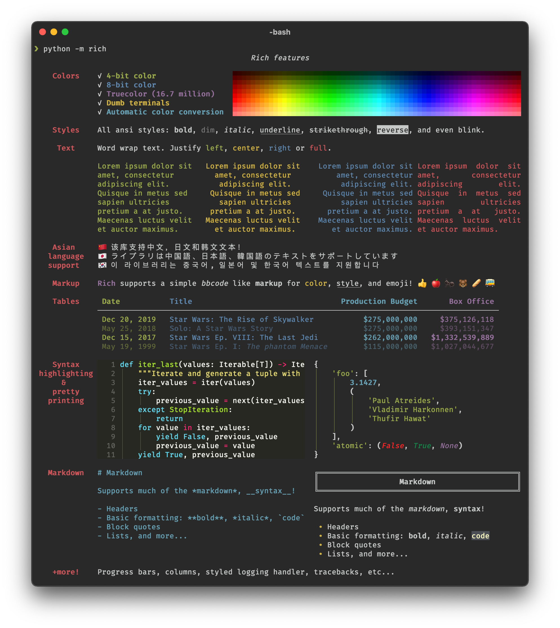Click the yellow minimize button
560x628 pixels.
54,32
